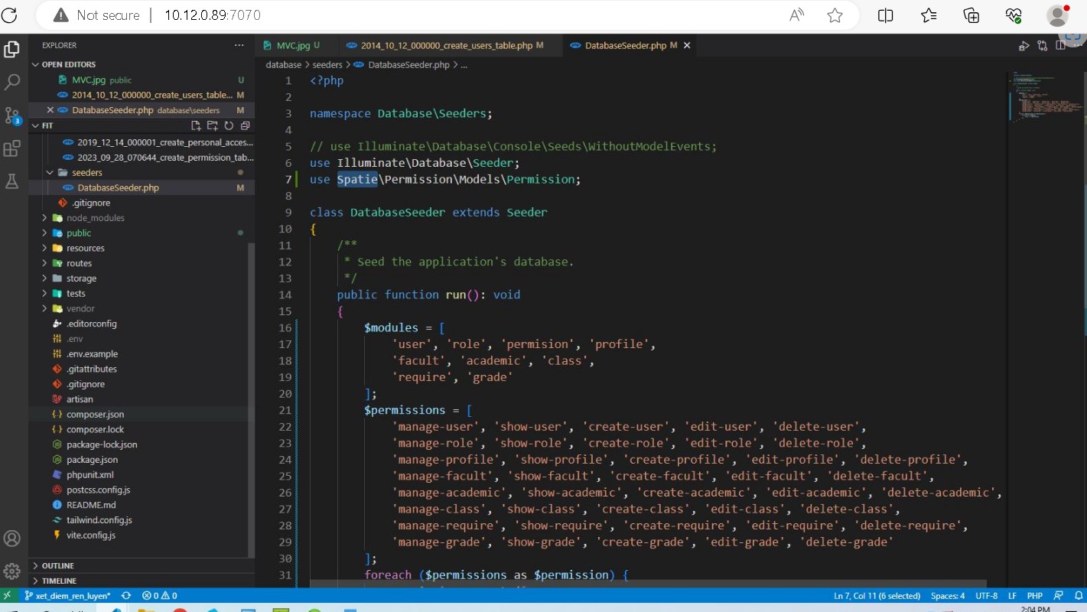The height and width of the screenshot is (612, 1087).
Task: Open composer.json in file tree
Action: 95,414
